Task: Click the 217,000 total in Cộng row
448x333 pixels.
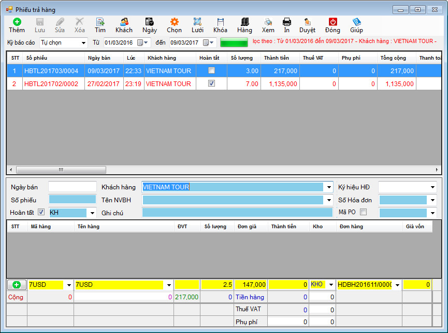Action: point(186,297)
